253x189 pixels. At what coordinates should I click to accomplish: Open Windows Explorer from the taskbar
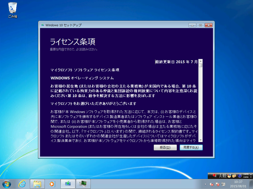[37, 184]
